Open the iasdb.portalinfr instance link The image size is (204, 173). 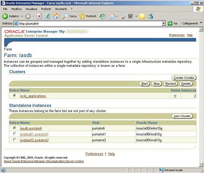point(31,128)
